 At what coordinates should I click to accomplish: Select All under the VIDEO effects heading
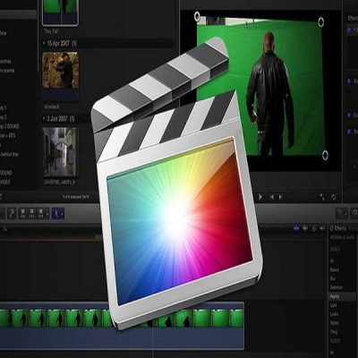(x=332, y=260)
